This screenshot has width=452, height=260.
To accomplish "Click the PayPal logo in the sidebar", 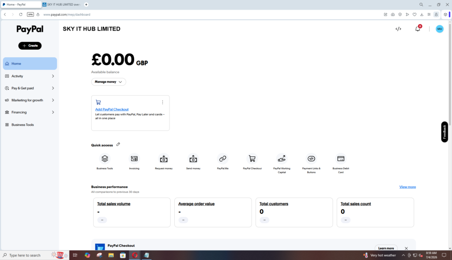I will [x=30, y=29].
